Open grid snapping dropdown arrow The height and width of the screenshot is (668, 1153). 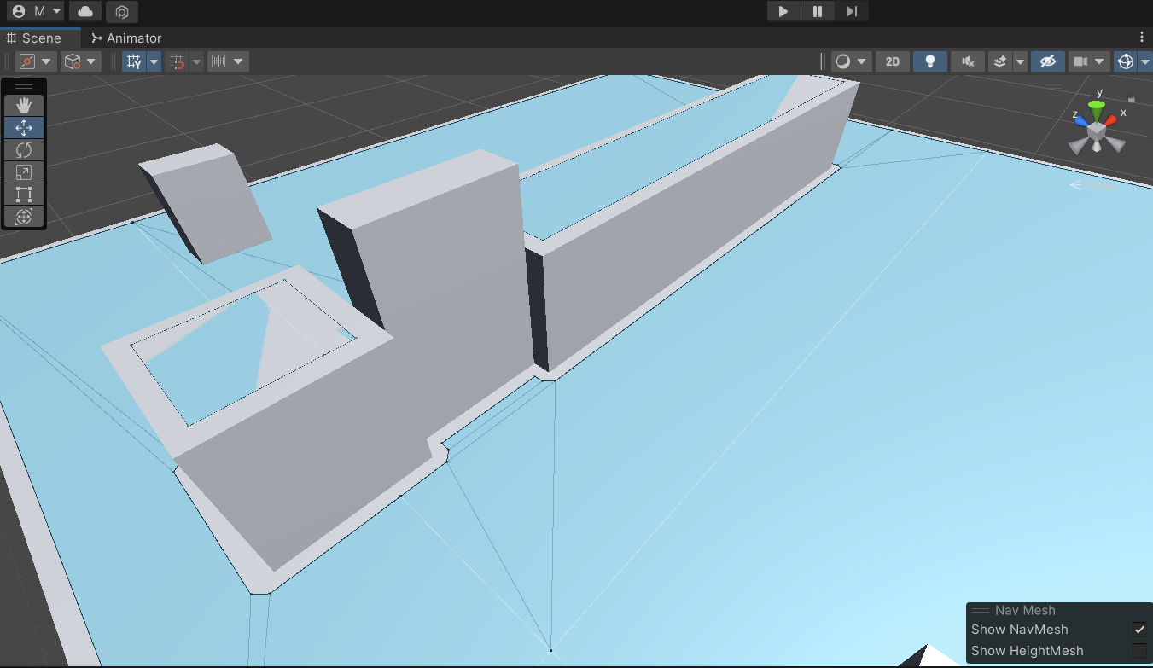(x=197, y=61)
